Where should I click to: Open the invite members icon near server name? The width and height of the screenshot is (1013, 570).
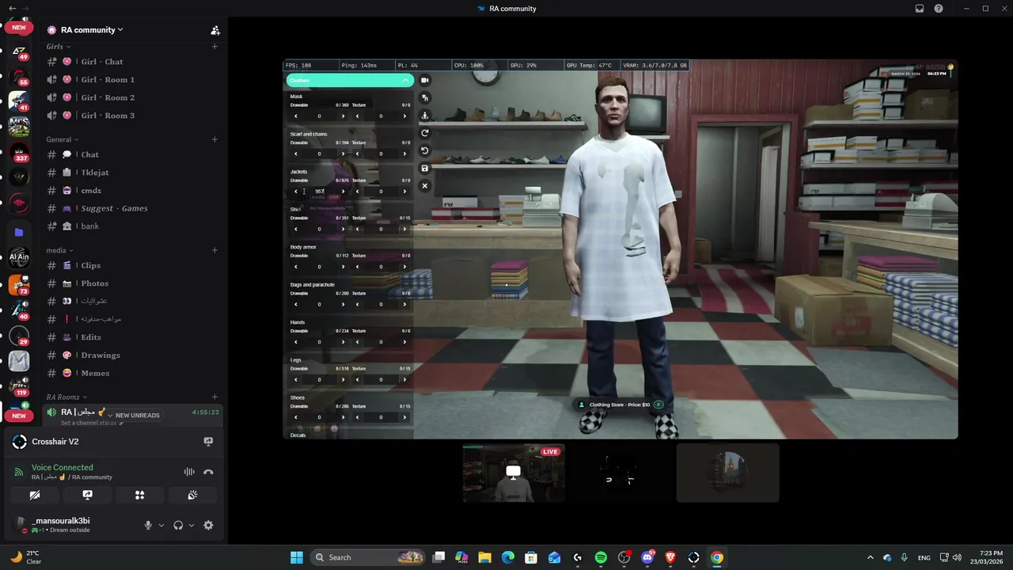click(x=215, y=30)
